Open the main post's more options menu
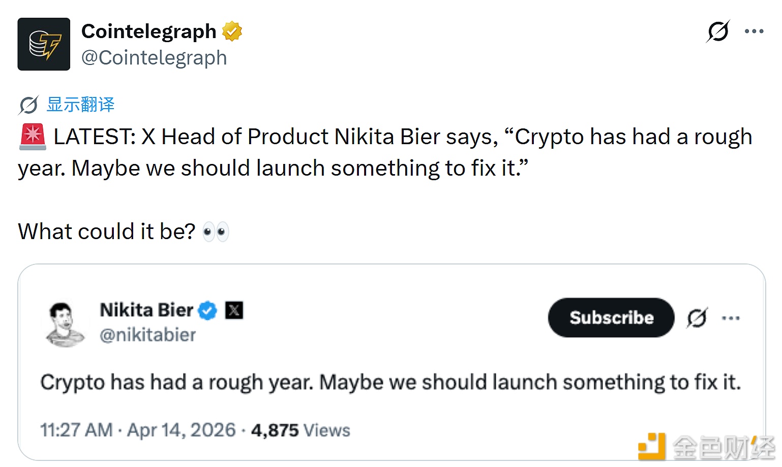The width and height of the screenshot is (782, 467). 754,31
